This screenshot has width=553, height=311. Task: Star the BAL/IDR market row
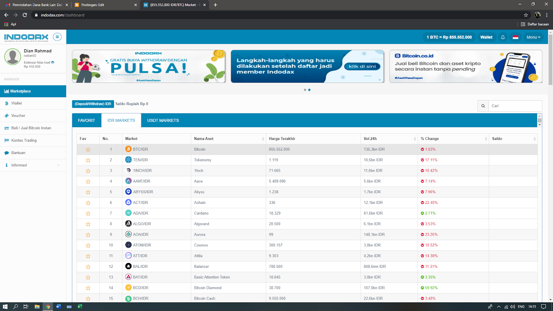pos(88,267)
